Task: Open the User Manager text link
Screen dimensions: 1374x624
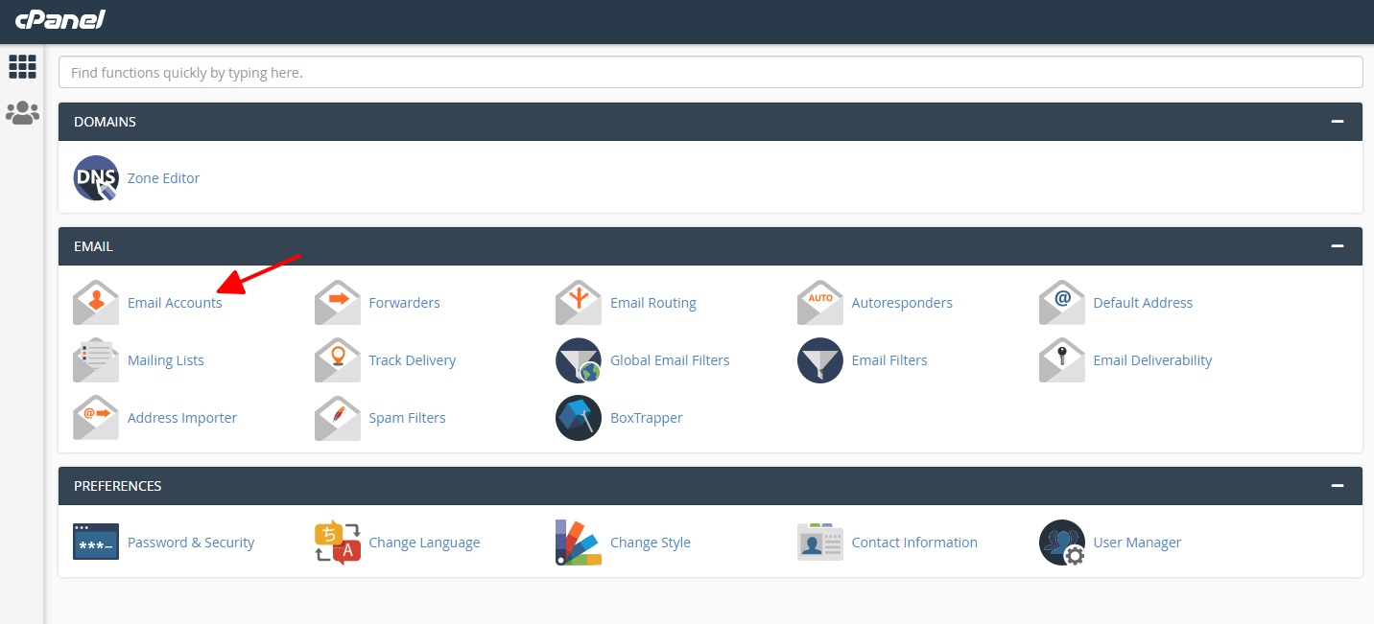Action: point(1137,543)
